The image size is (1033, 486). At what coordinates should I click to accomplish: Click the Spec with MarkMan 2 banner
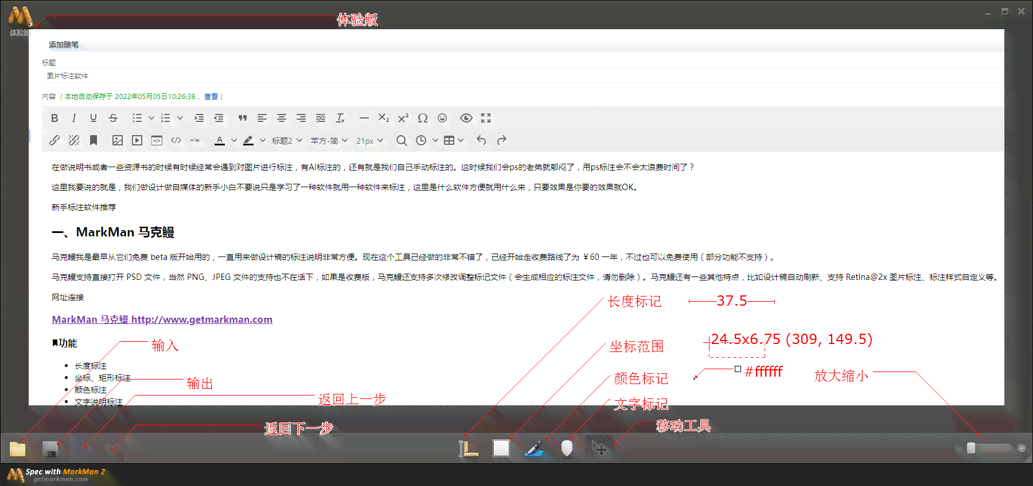click(x=56, y=475)
